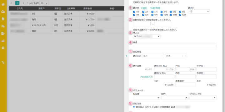
Task: Go to previous page arrow
Action: 11,3
